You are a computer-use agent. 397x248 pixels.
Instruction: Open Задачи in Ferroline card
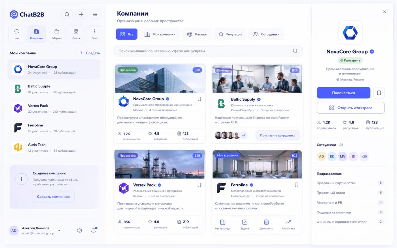[x=245, y=224]
